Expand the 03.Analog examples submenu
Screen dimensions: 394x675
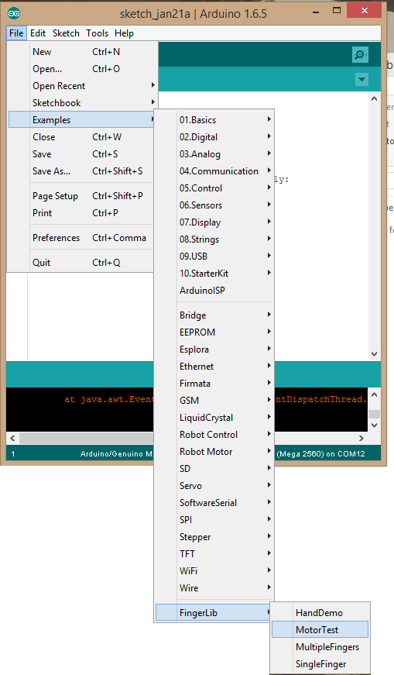(x=214, y=154)
